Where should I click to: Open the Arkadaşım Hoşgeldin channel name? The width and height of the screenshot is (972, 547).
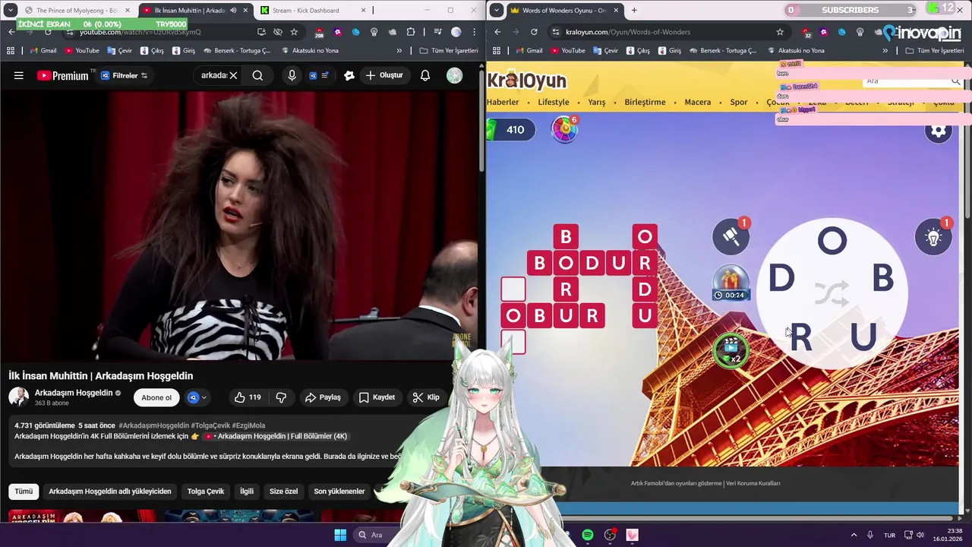click(74, 393)
